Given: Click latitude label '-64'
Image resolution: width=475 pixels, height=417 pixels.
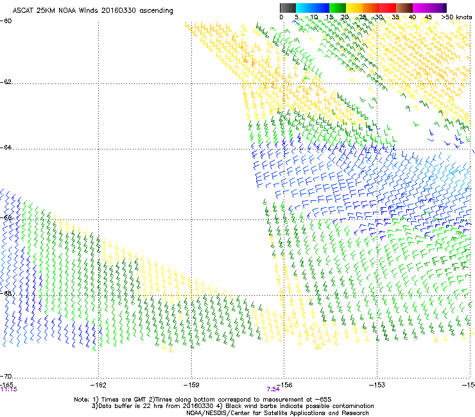Looking at the screenshot, I should tap(6, 148).
